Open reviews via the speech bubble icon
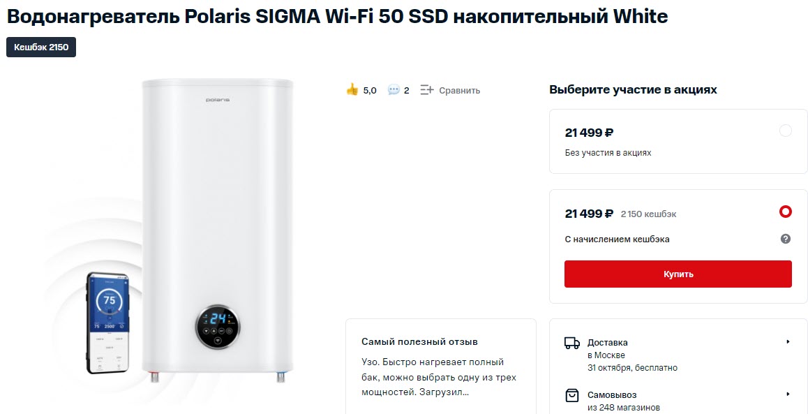The width and height of the screenshot is (808, 414). tap(391, 89)
